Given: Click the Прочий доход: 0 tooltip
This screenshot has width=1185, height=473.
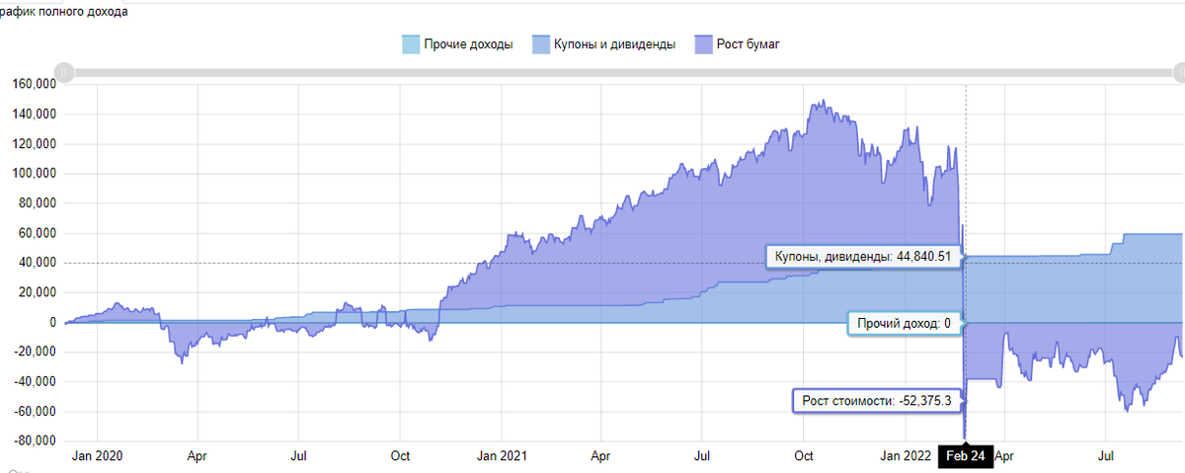Looking at the screenshot, I should click(x=906, y=323).
